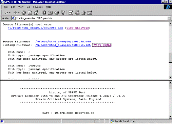Image resolution: width=172 pixels, height=124 pixels.
Task: Open the Back button history dropdown
Action: point(10,13)
